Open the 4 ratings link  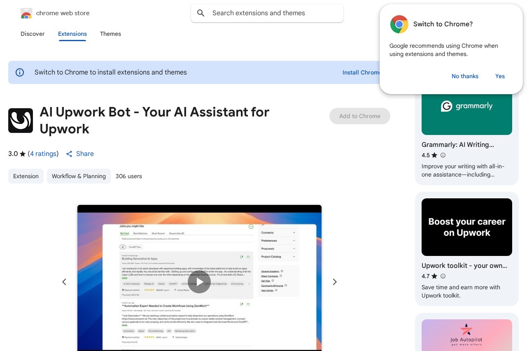(x=43, y=154)
